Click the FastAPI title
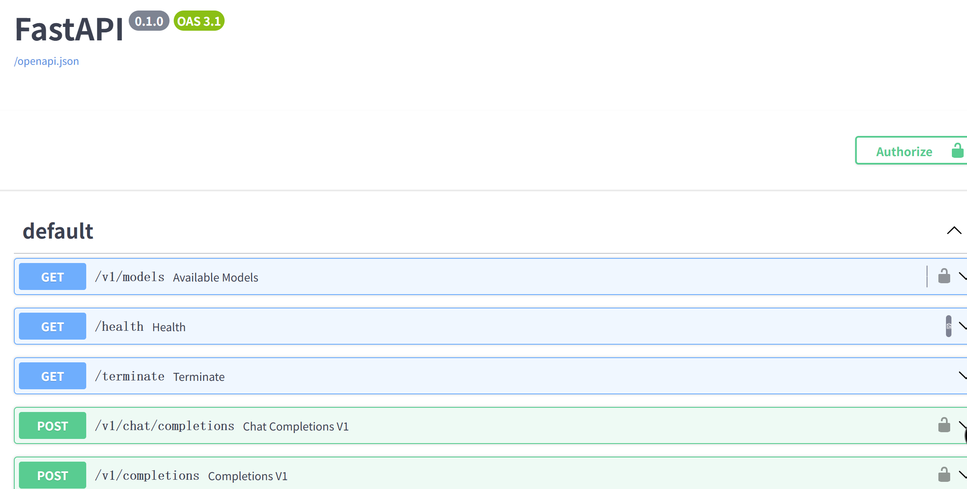This screenshot has width=967, height=489. pos(69,29)
